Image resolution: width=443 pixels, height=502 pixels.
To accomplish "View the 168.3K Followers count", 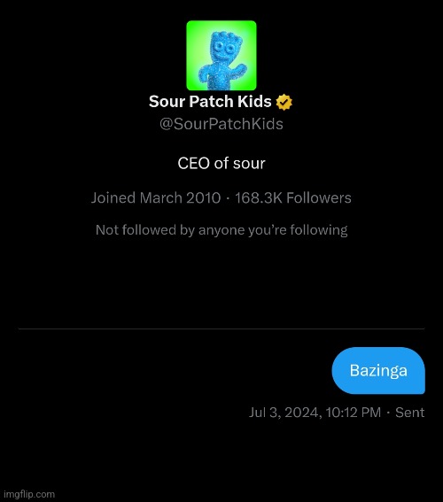I will click(x=293, y=197).
